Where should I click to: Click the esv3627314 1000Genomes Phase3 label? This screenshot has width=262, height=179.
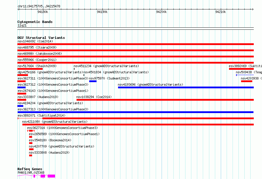click(x=62, y=128)
